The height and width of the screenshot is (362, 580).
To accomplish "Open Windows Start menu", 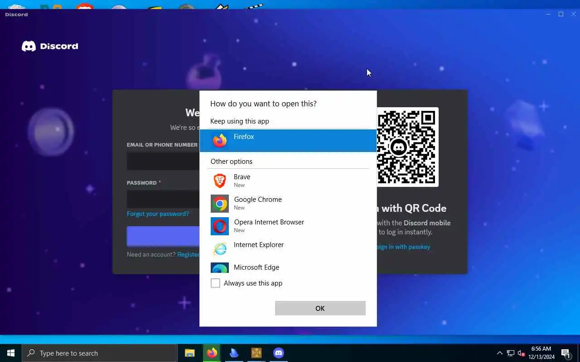I will (x=11, y=353).
